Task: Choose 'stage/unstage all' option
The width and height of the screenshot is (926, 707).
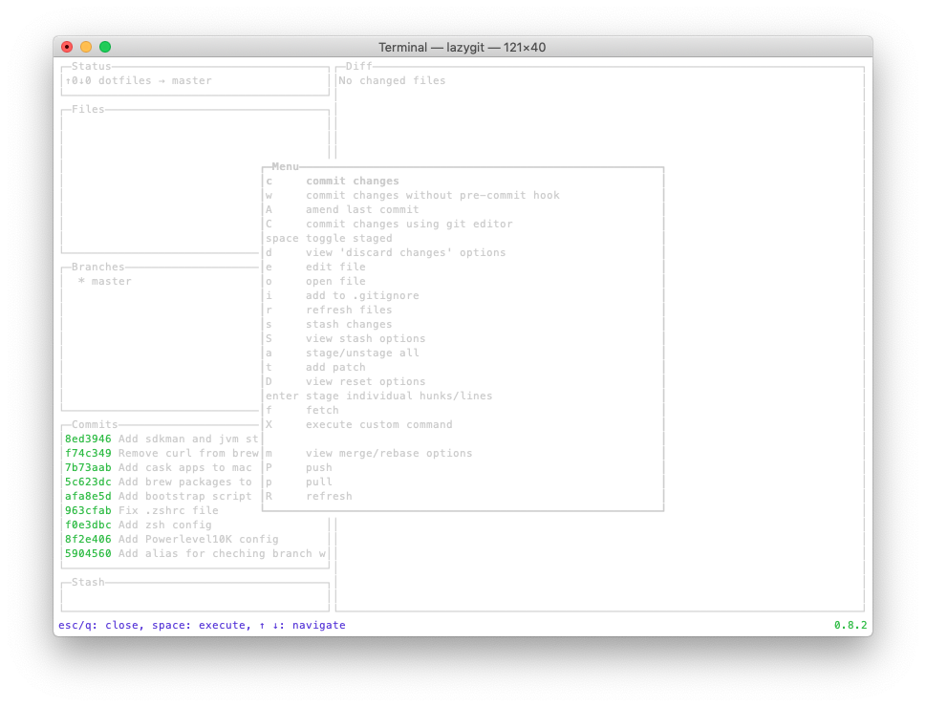Action: [463, 353]
